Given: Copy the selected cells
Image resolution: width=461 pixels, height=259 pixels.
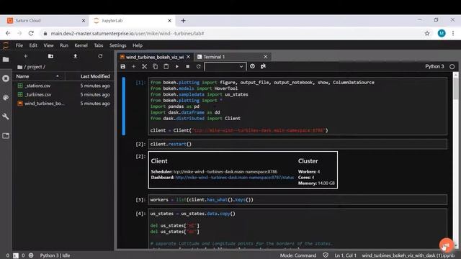Looking at the screenshot, I should 156,67.
